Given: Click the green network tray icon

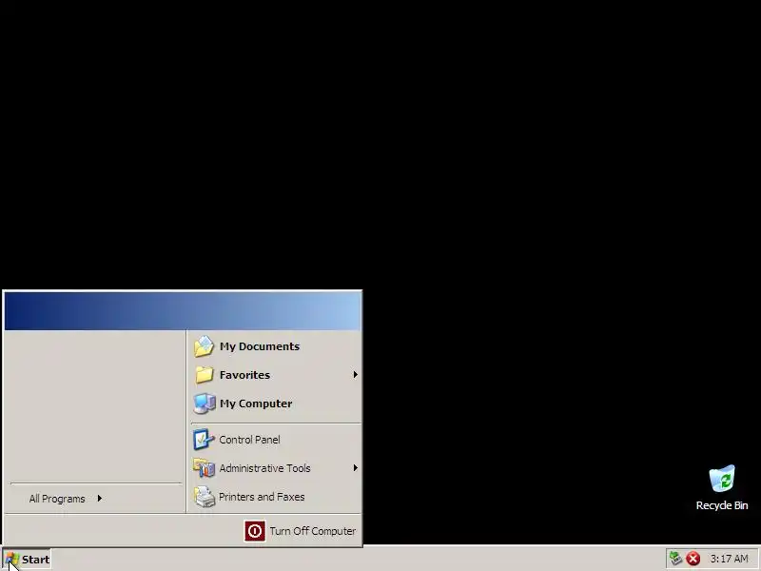Looking at the screenshot, I should [675, 559].
